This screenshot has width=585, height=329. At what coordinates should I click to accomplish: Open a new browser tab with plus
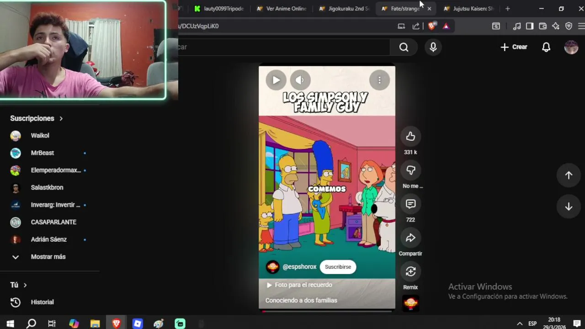pos(507,9)
